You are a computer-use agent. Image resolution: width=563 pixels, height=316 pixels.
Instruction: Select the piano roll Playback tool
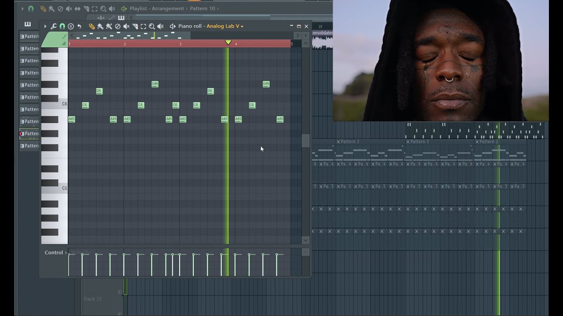[160, 26]
